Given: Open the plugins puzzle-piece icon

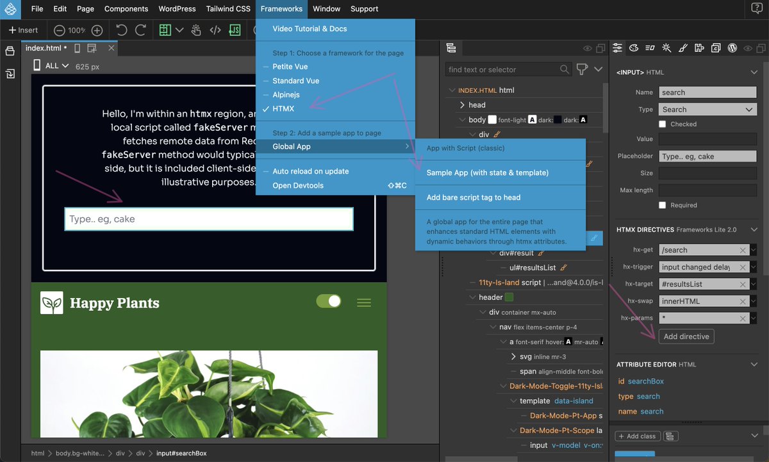Looking at the screenshot, I should [698, 48].
